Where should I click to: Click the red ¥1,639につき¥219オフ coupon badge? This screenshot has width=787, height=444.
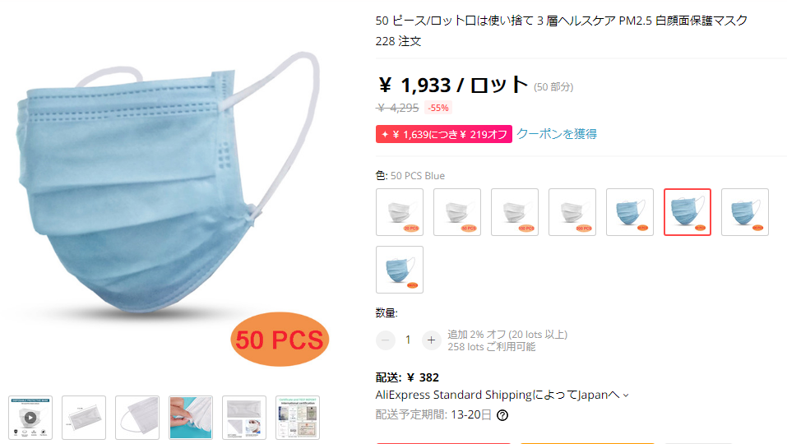[444, 134]
